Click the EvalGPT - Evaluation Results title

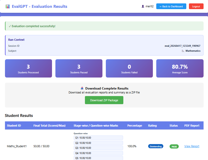tap(39, 6)
